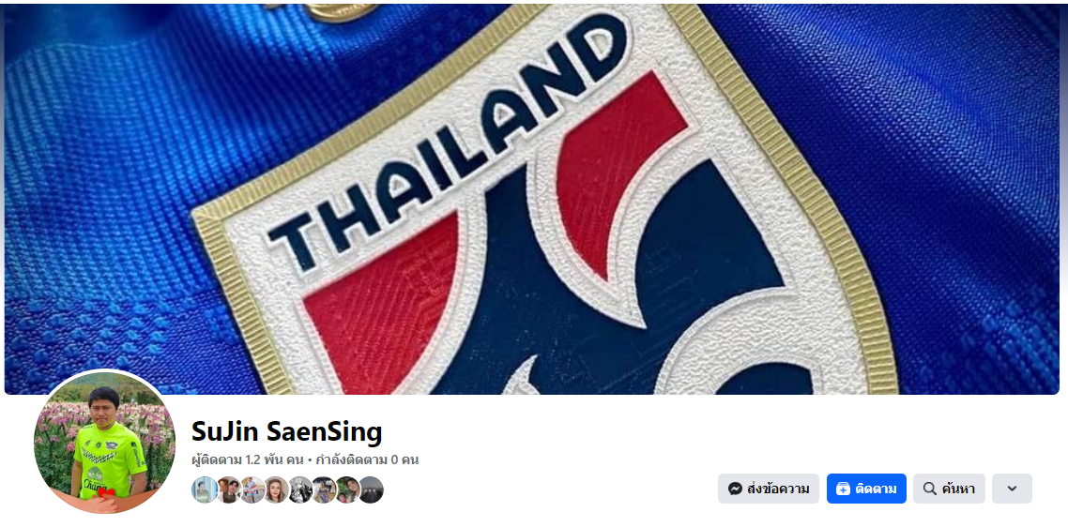This screenshot has width=1068, height=527.
Task: Click the SuJin SaenSing profile name
Action: click(x=287, y=431)
